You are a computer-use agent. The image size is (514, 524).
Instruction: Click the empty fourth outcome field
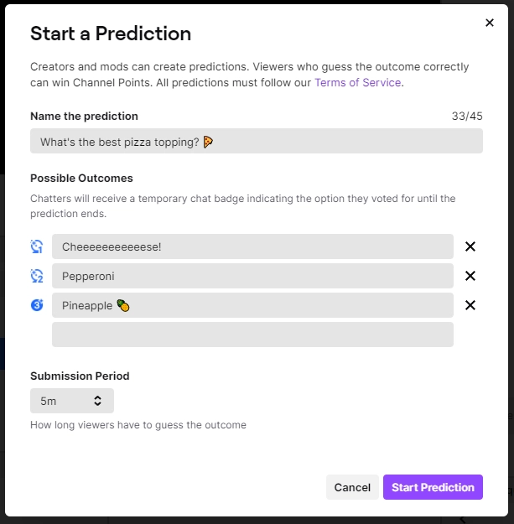[x=252, y=335]
